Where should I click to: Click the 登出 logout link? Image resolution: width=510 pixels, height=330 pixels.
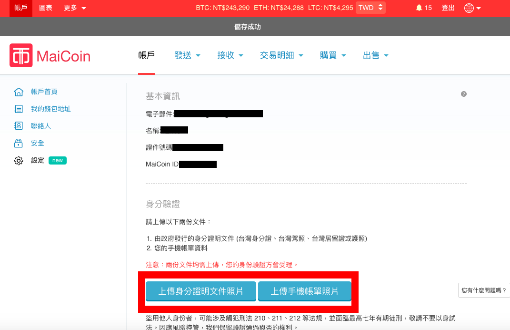tap(448, 8)
